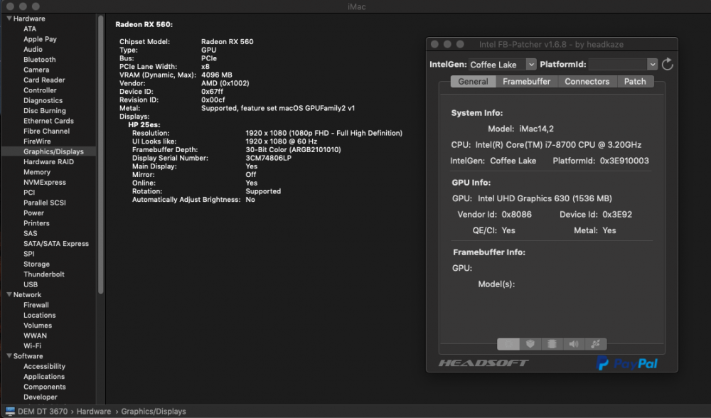This screenshot has width=711, height=418.
Task: Select Locations under Network
Action: coord(39,315)
